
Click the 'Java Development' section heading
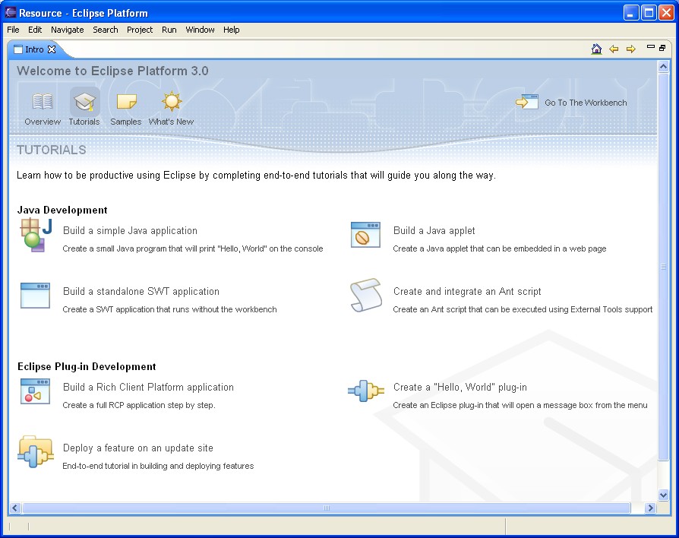(x=62, y=210)
